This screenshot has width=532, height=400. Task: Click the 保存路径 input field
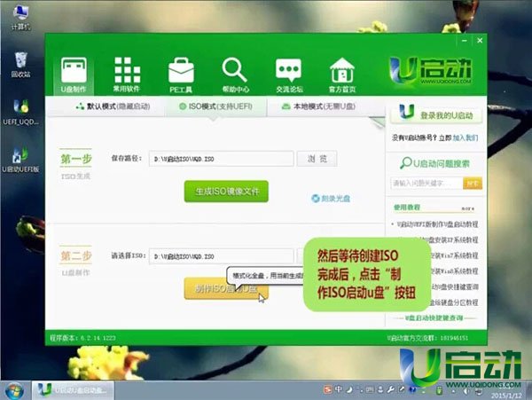click(221, 159)
